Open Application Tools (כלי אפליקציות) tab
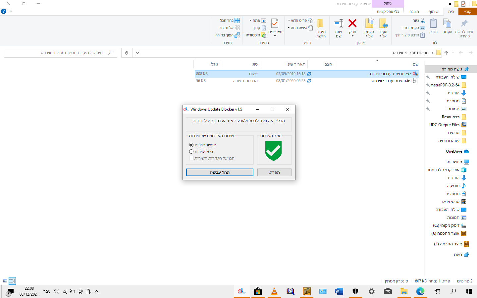 pyautogui.click(x=388, y=11)
